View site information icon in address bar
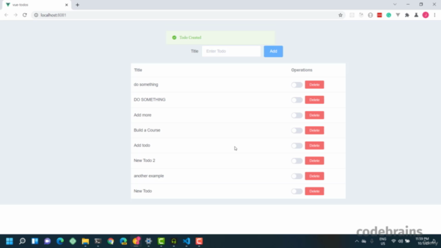The width and height of the screenshot is (441, 248). tap(36, 15)
